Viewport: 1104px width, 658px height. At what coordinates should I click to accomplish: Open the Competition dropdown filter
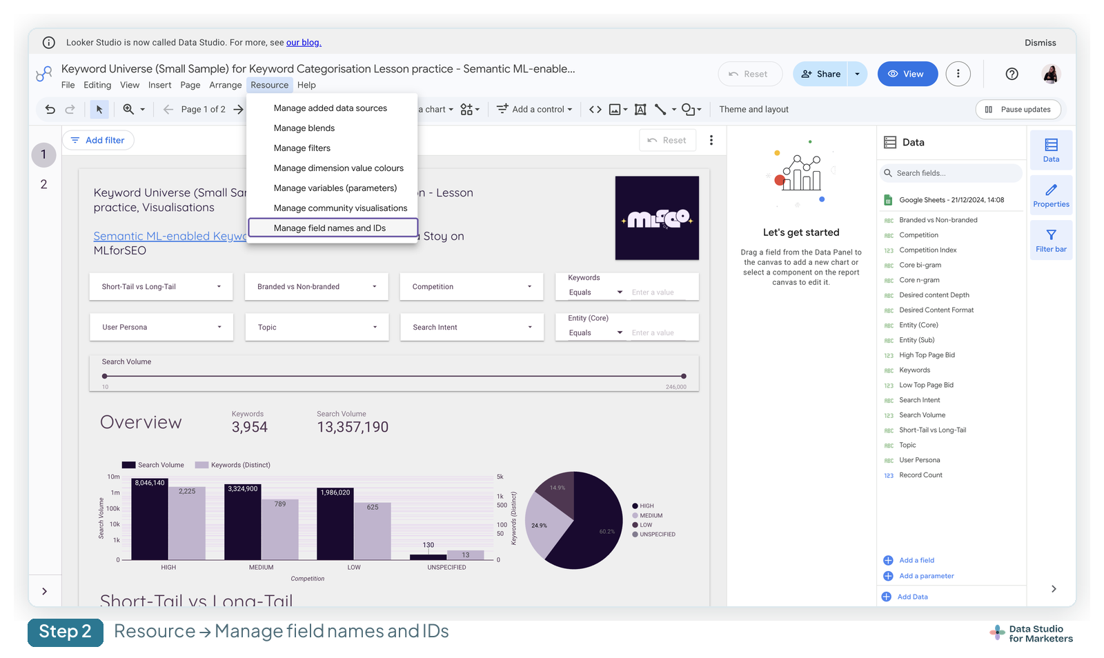tap(472, 286)
